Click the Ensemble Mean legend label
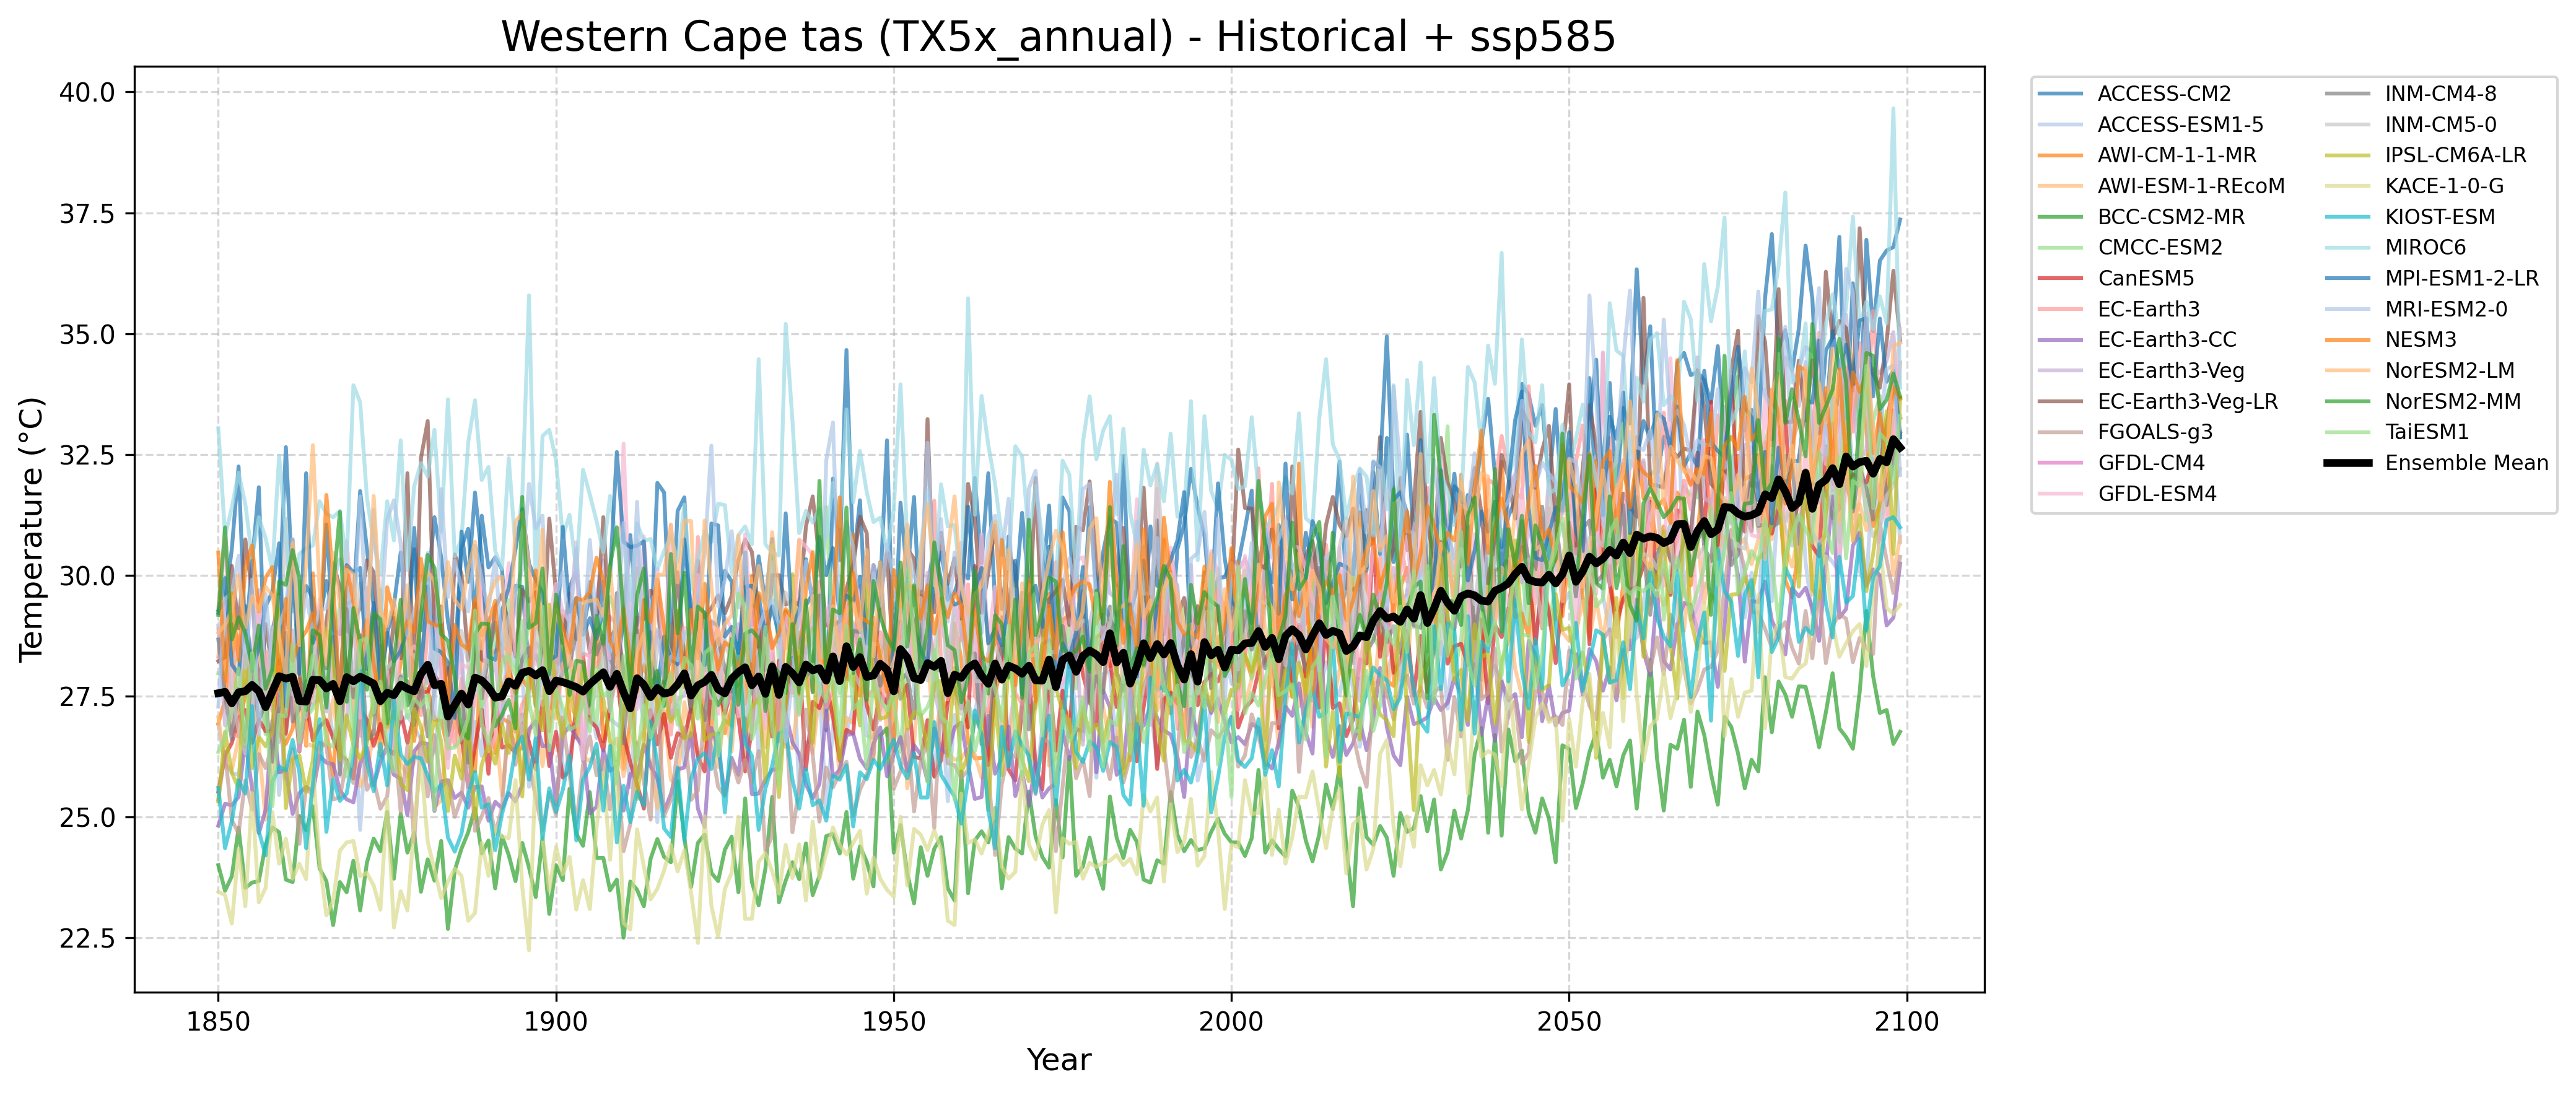 pyautogui.click(x=2466, y=463)
